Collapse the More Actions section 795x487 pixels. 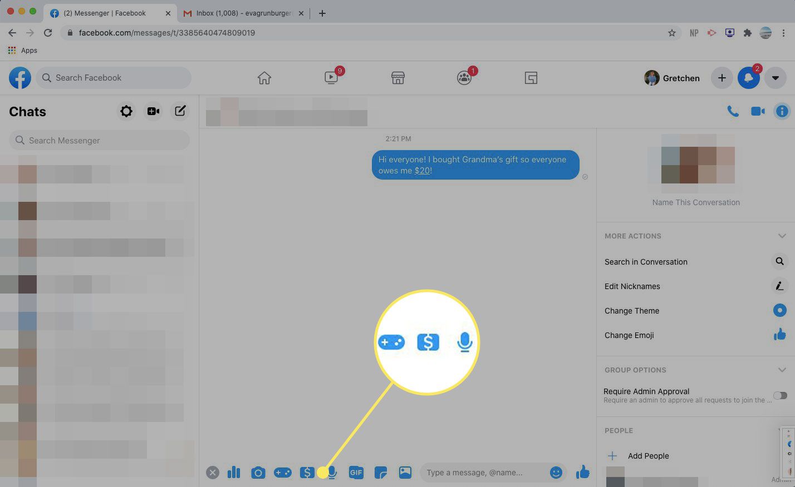(782, 236)
